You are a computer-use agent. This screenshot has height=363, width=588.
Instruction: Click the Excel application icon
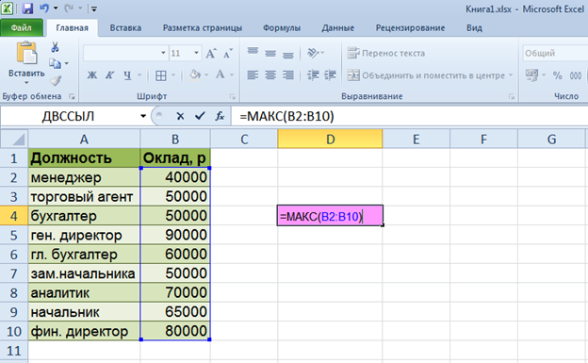(x=8, y=8)
